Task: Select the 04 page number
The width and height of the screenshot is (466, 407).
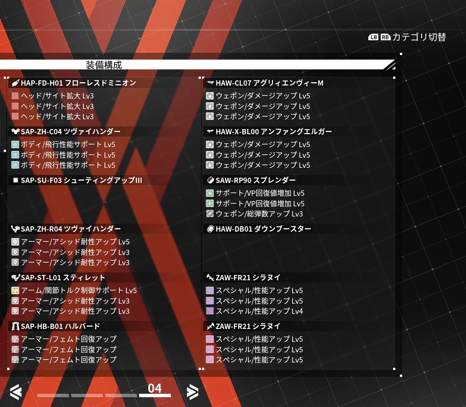Action: click(155, 388)
